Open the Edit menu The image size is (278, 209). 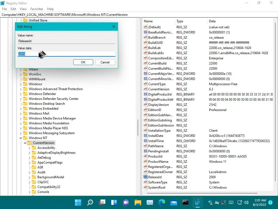click(13, 9)
